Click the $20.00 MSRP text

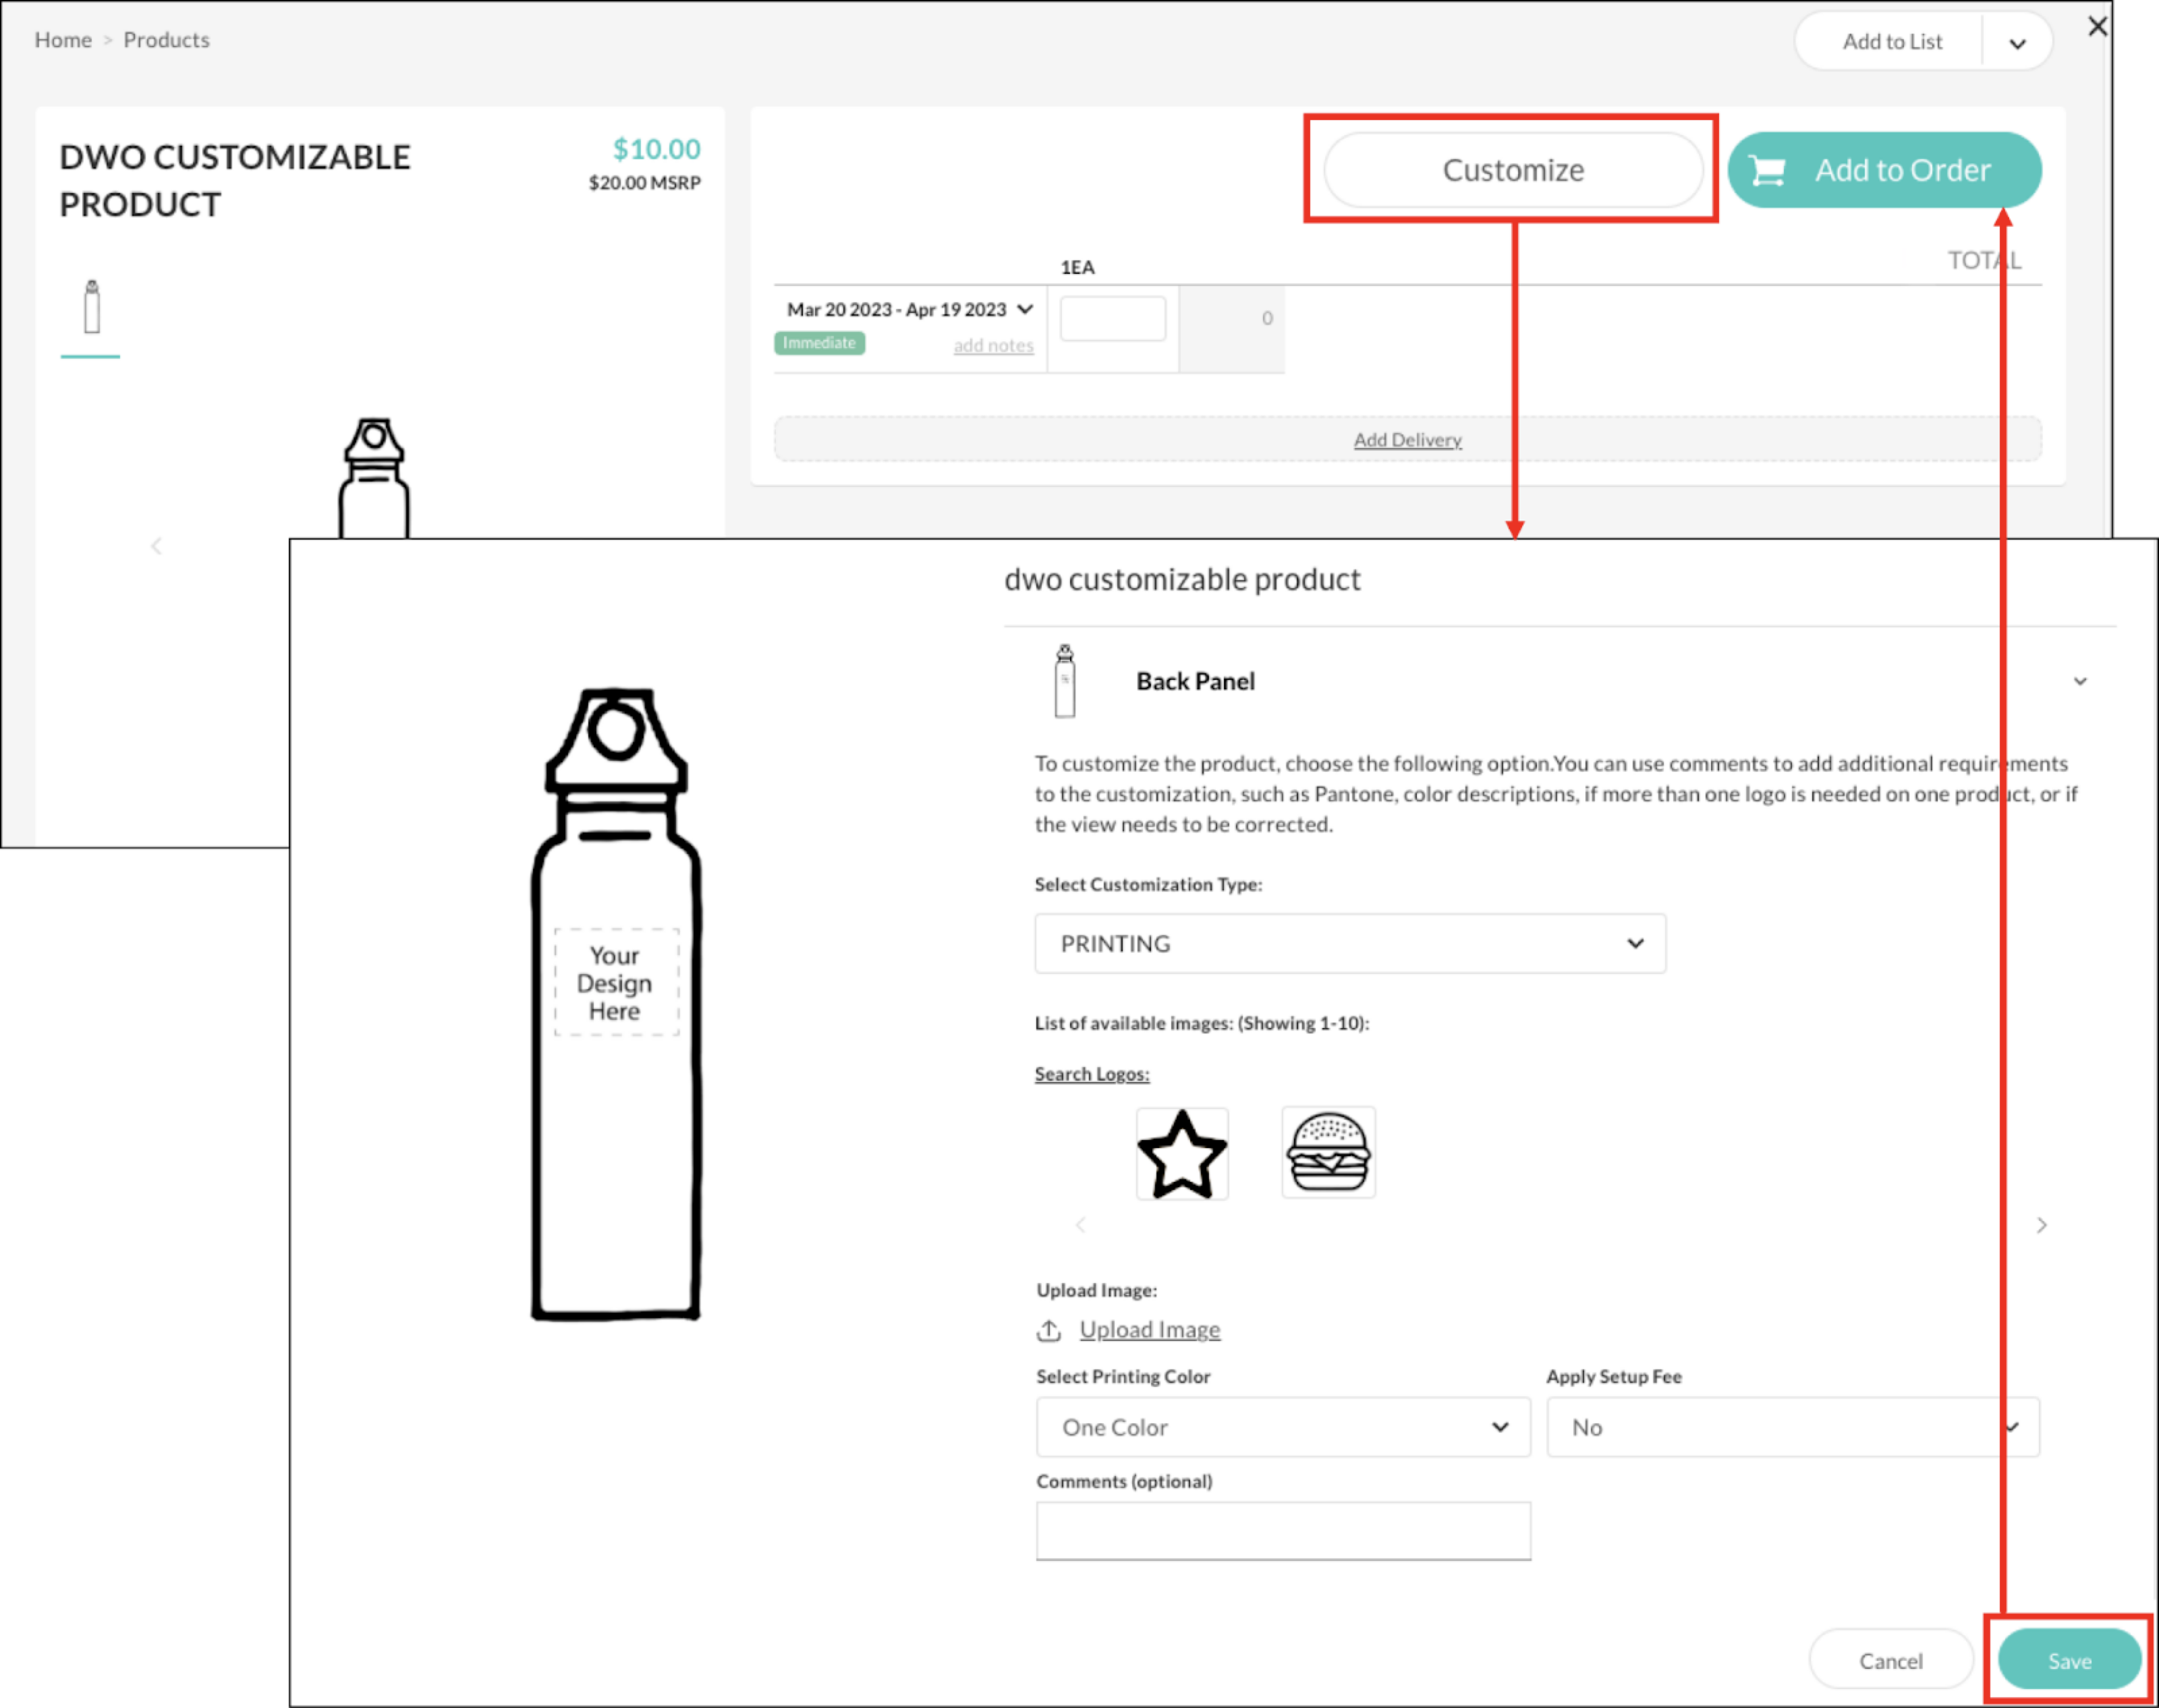pos(644,183)
